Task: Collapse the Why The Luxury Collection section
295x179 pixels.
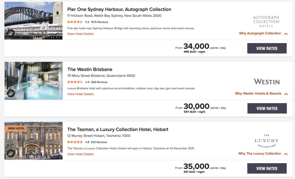Action: click(x=286, y=154)
